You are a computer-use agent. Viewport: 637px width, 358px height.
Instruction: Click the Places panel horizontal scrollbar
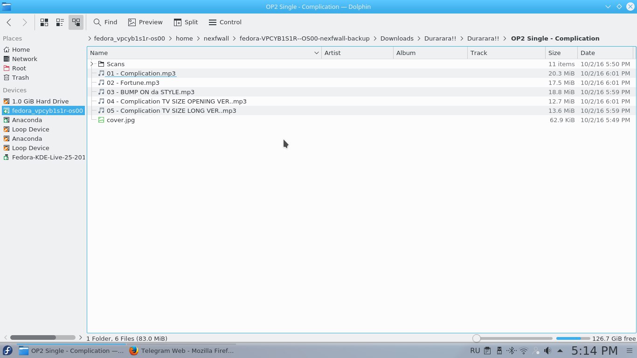[43, 337]
